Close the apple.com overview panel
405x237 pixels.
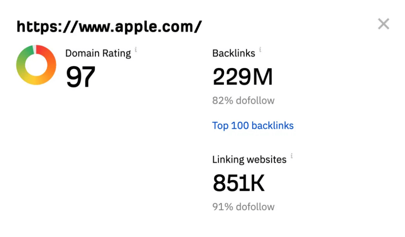tap(384, 24)
